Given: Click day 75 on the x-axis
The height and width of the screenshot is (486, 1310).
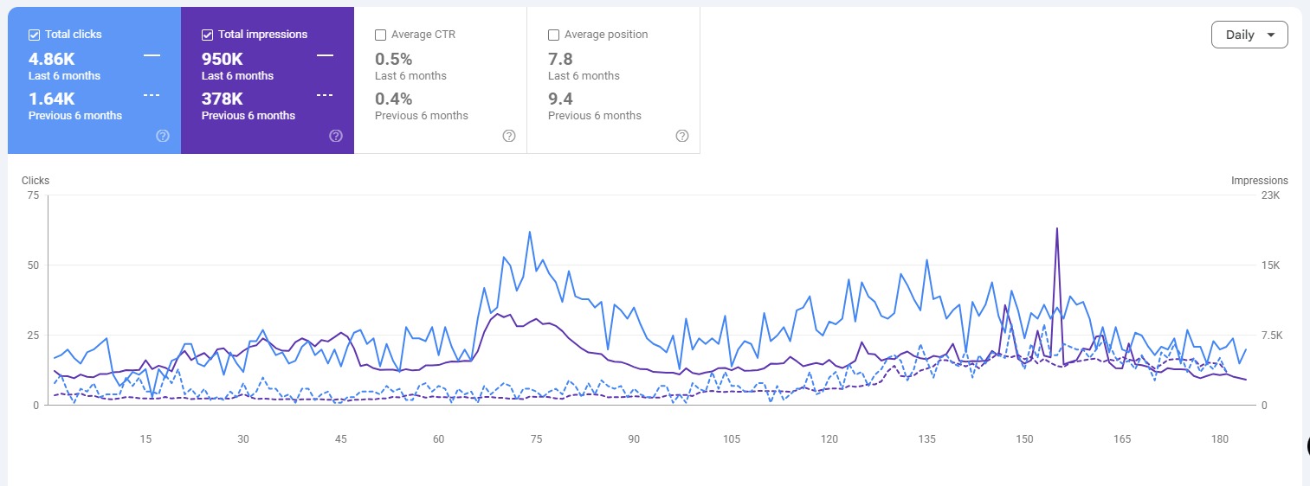Looking at the screenshot, I should pos(536,439).
